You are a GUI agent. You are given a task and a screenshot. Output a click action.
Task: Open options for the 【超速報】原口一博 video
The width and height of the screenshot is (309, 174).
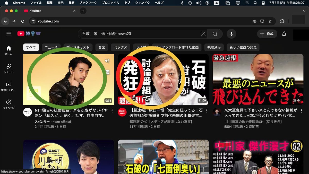[207, 111]
